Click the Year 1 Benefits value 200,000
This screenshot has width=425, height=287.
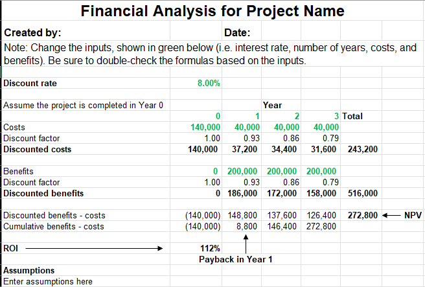pos(242,172)
